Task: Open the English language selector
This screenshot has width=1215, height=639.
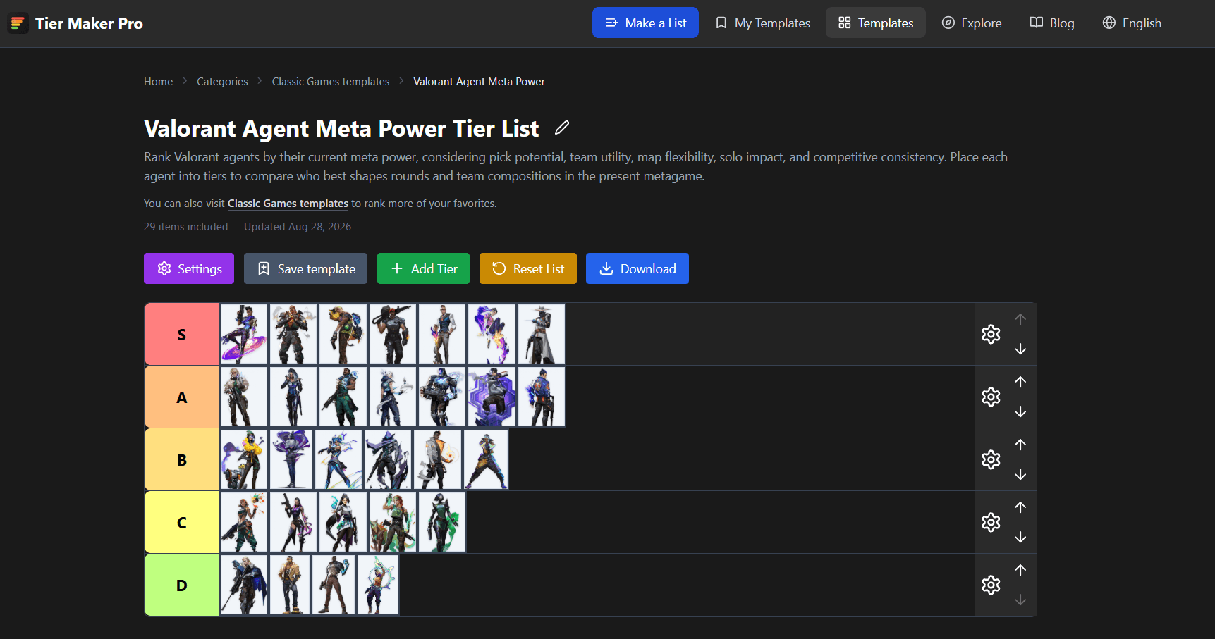Action: 1132,23
